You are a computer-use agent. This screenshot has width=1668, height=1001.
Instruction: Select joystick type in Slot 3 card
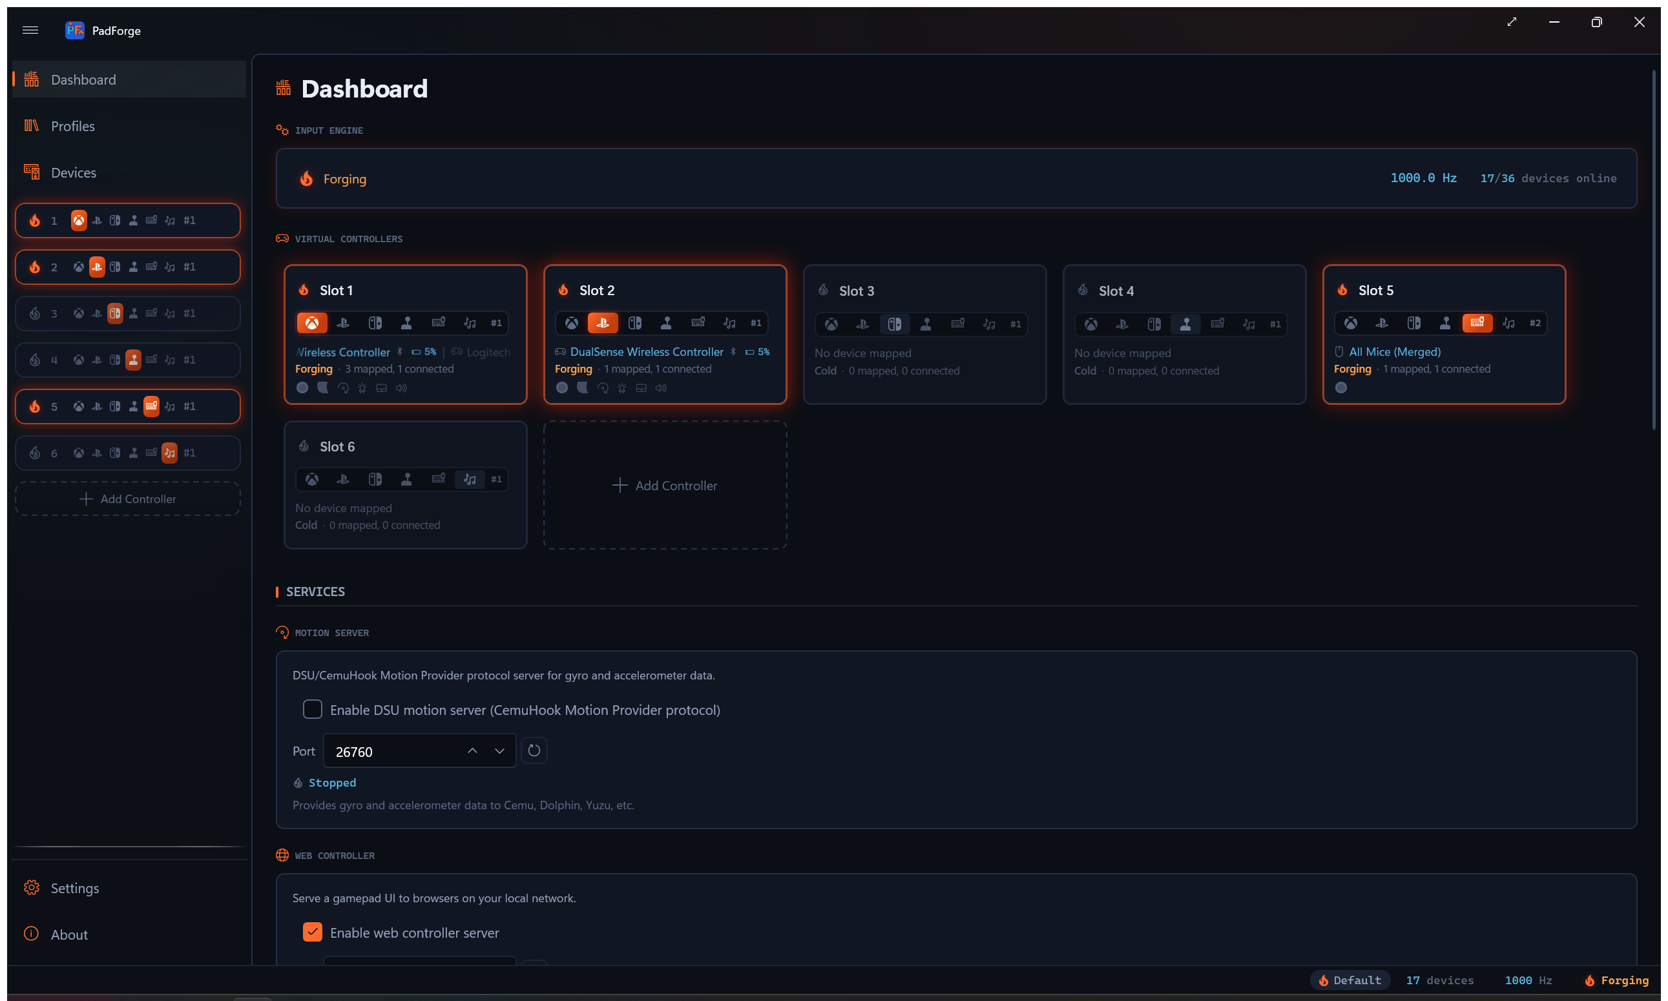pos(926,324)
